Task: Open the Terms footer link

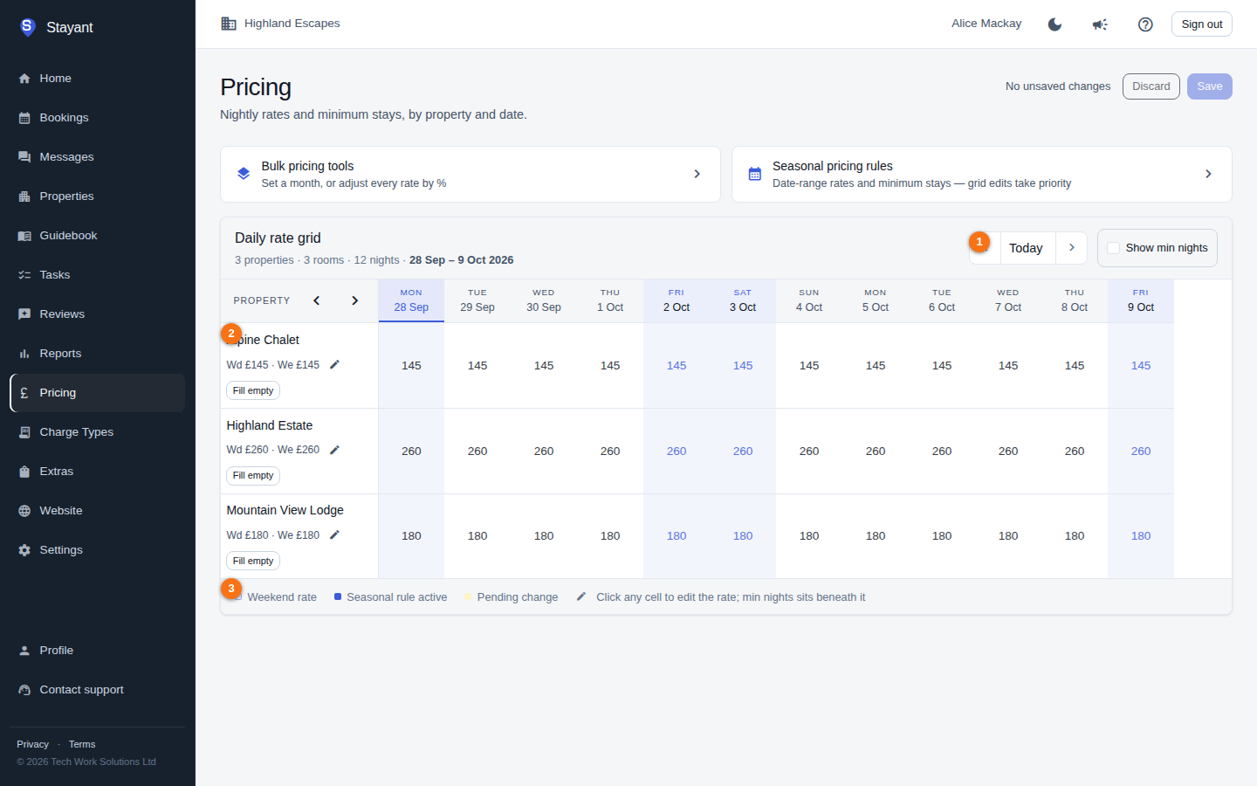Action: pyautogui.click(x=82, y=744)
